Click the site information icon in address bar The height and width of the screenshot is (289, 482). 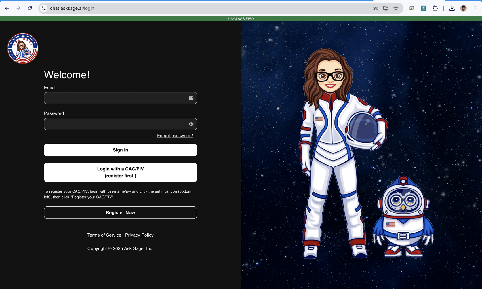(x=43, y=8)
